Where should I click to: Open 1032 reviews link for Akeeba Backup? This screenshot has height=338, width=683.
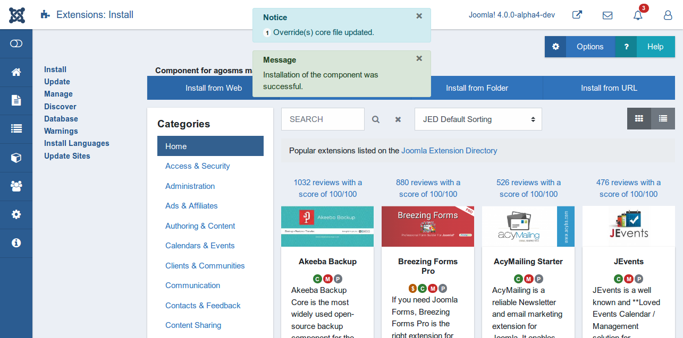(328, 188)
